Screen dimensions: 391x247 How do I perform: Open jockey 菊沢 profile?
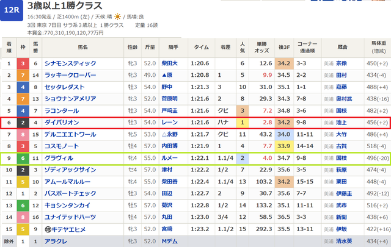(167, 206)
